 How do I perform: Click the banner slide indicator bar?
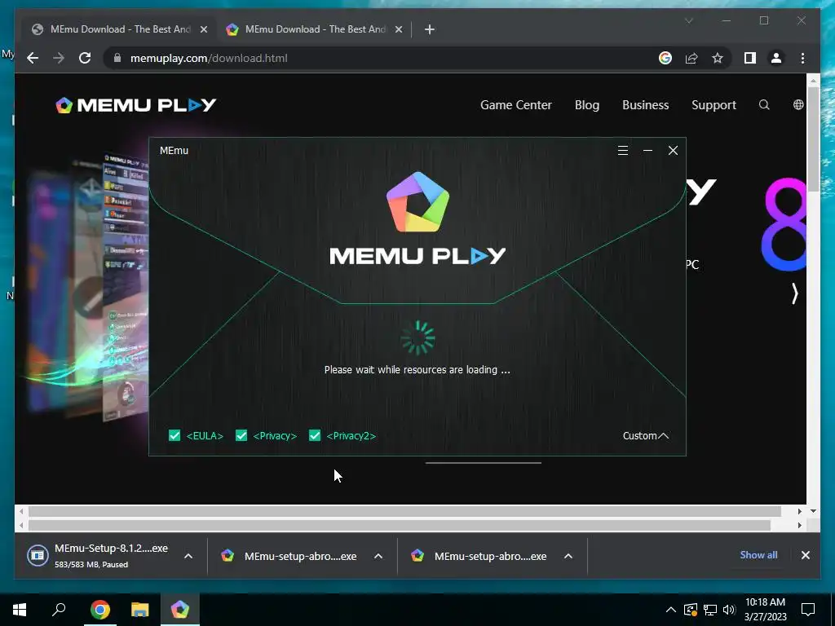click(x=483, y=463)
